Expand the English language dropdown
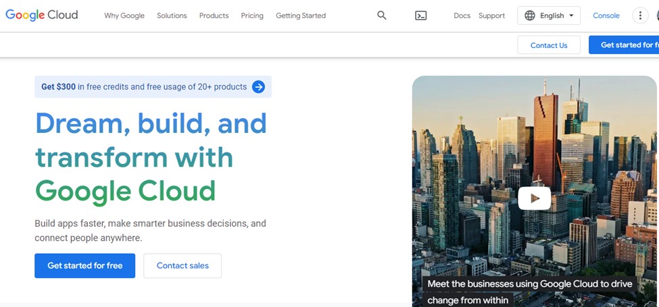659x307 pixels. (549, 16)
